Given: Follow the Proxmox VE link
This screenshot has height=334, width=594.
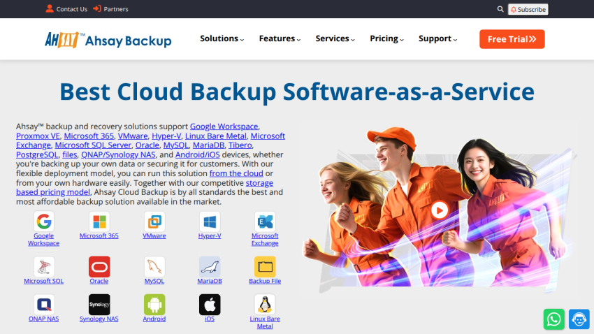Looking at the screenshot, I should tap(38, 136).
